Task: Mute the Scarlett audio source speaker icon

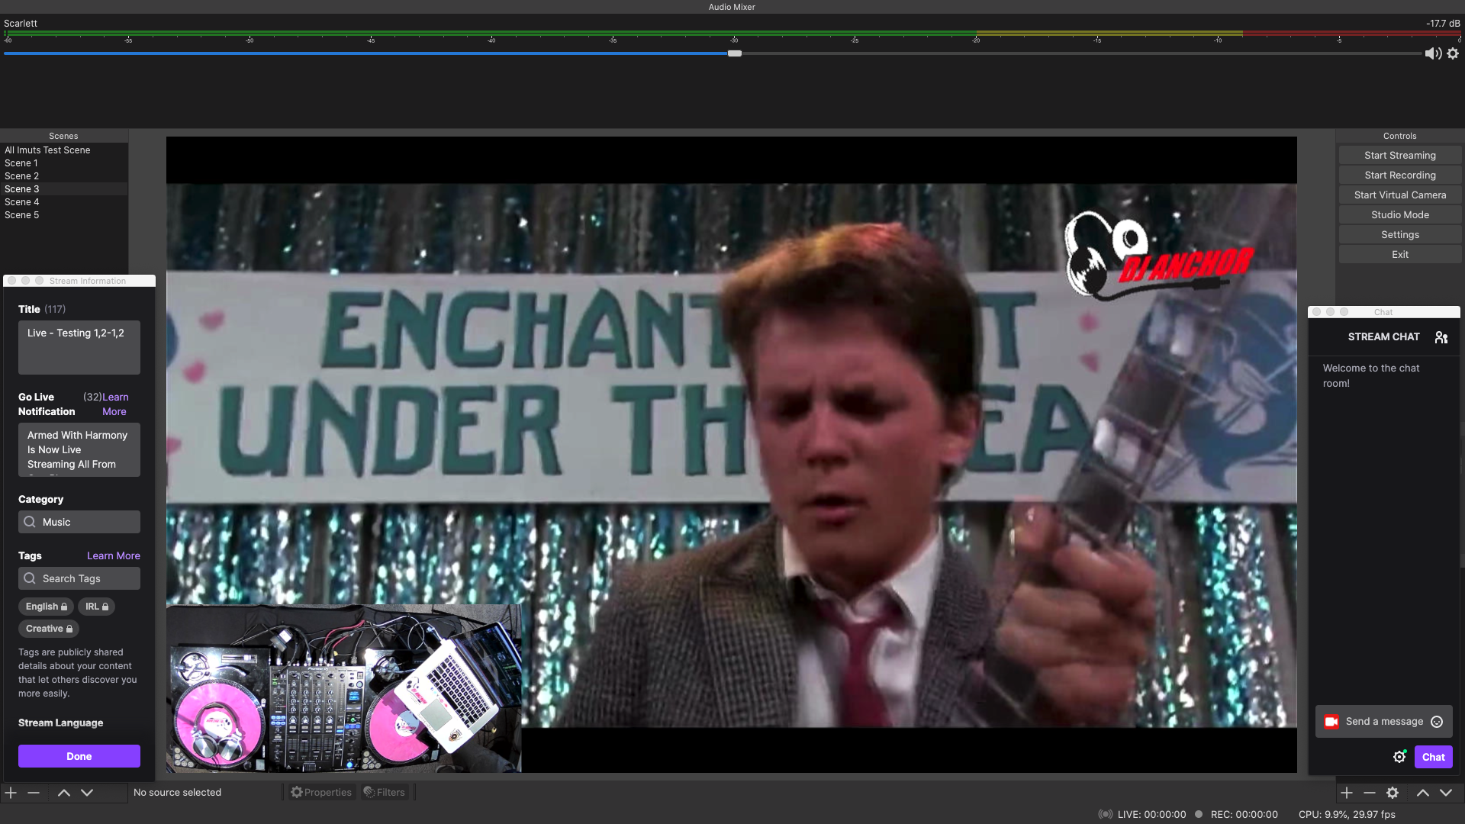Action: coord(1433,53)
